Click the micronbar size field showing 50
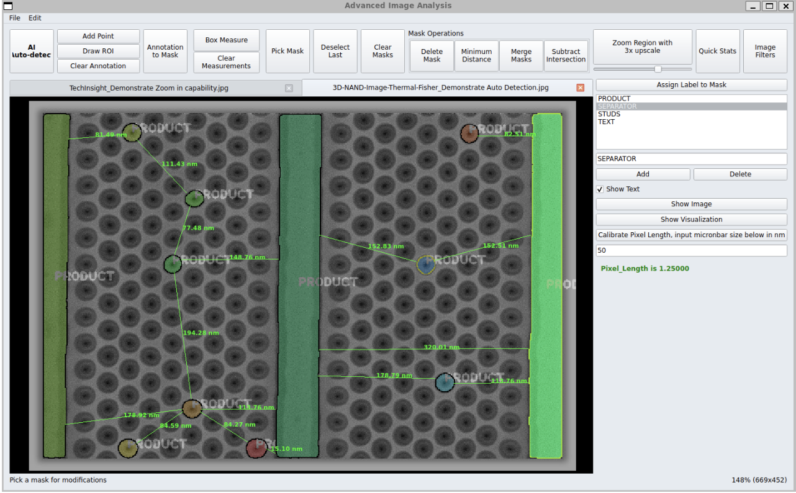Viewport: 796px width, 493px height. (x=692, y=251)
